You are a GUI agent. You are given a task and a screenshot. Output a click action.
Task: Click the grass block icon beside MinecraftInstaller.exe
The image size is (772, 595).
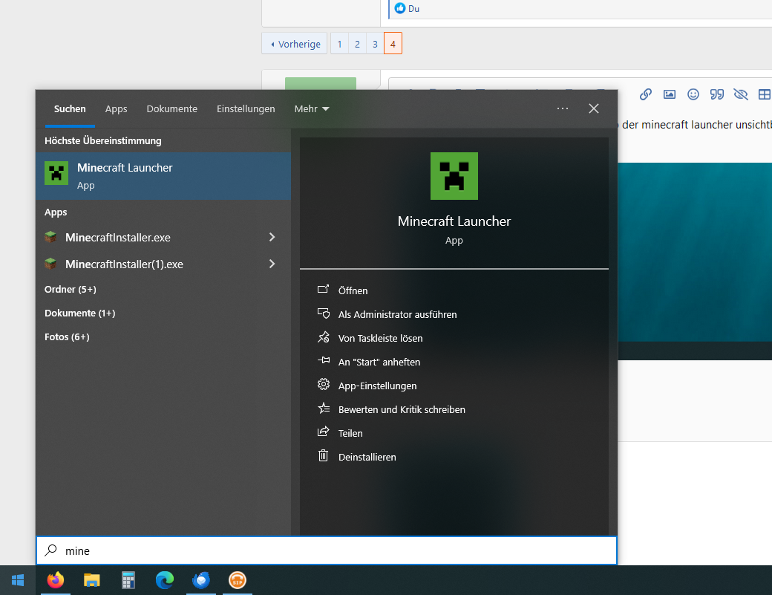pos(50,237)
